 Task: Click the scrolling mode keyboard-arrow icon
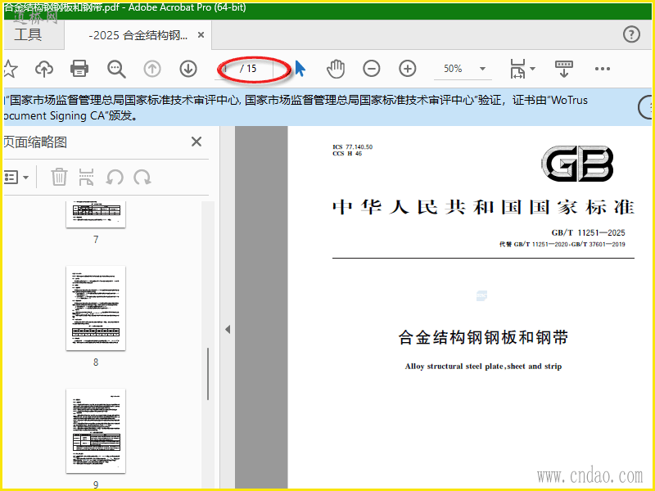point(563,69)
